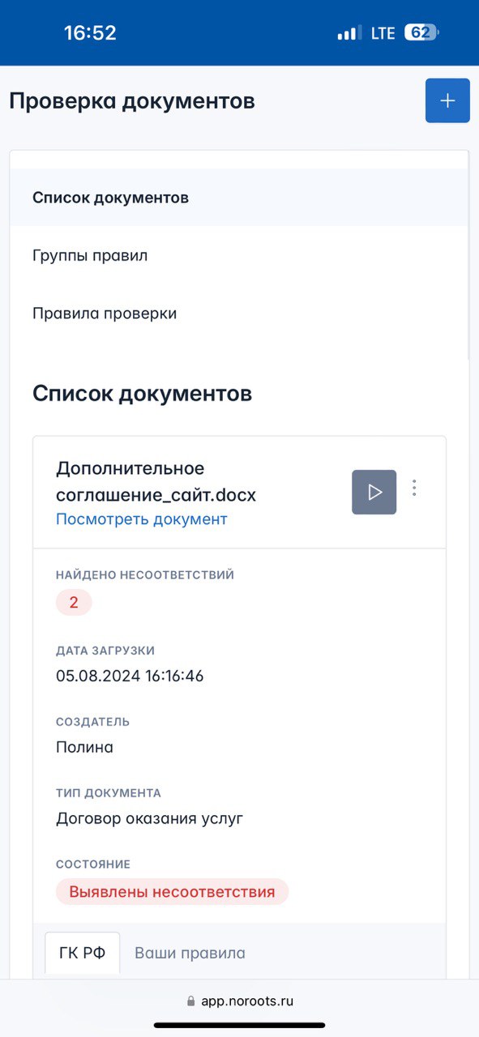Click the blue plus icon to add document

pos(447,100)
